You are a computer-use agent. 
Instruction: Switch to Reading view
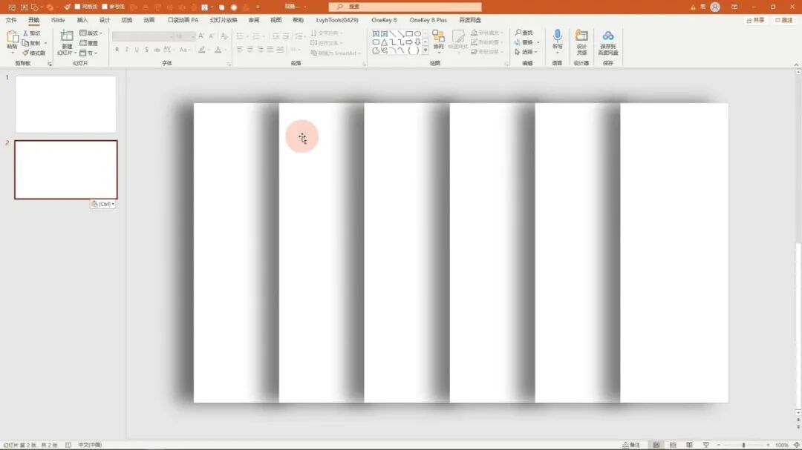point(689,445)
